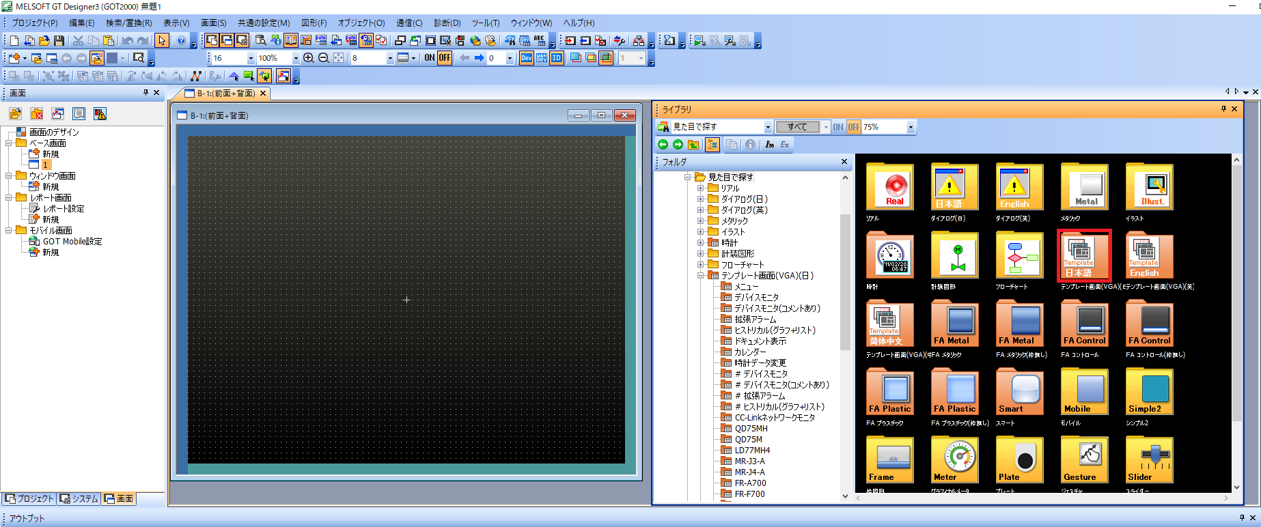1261x527 pixels.
Task: Collapse the テンプレート画面(VGA)(日) tree node
Action: [x=700, y=276]
